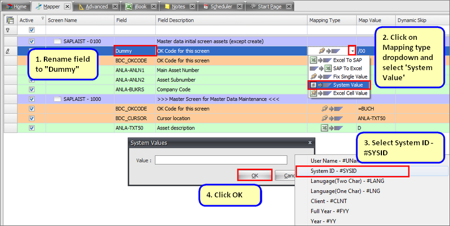450x226 pixels.
Task: Open the Notes tab
Action: (x=175, y=6)
